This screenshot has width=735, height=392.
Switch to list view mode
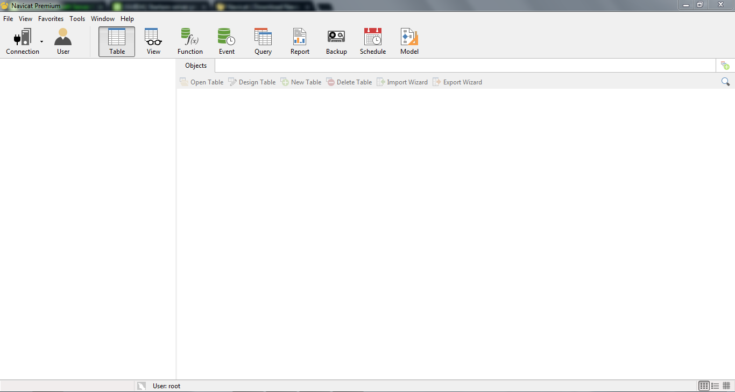(715, 386)
